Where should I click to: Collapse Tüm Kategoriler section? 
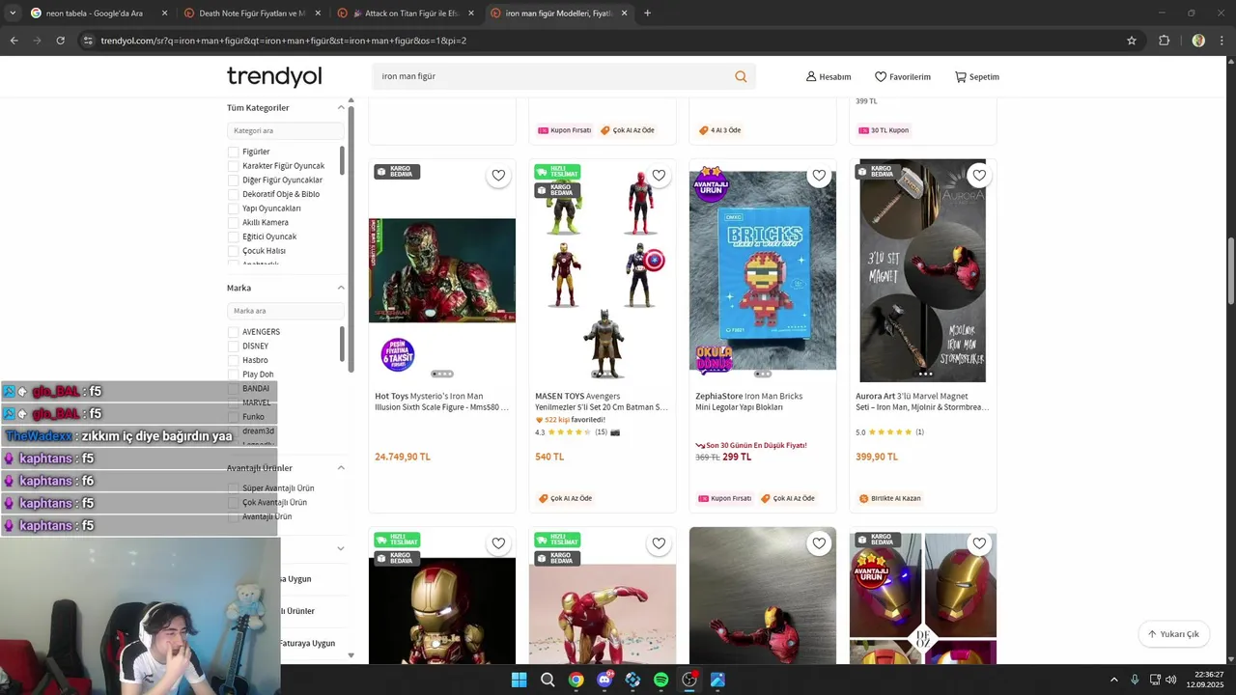(341, 107)
